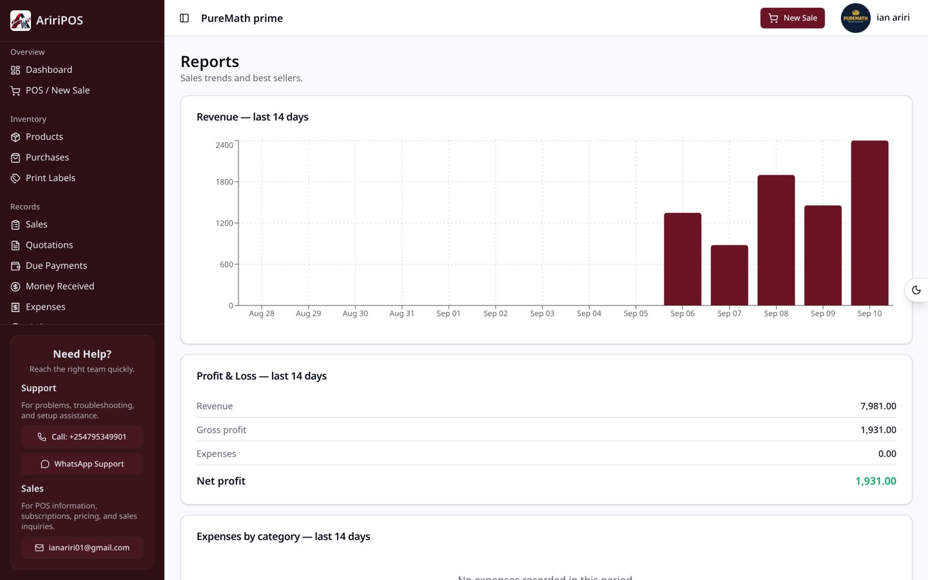Click cart icon inside New Sale button

coord(773,18)
